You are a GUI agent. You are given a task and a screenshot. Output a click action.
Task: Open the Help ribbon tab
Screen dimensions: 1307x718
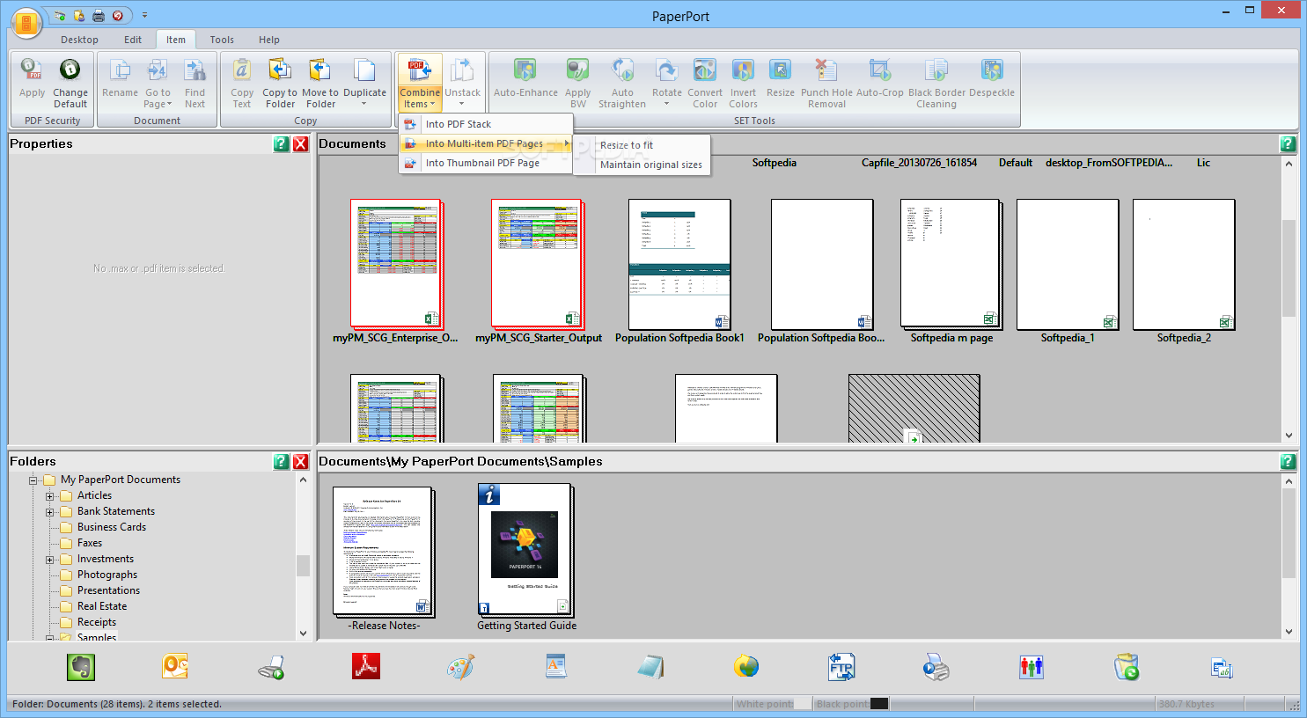pos(269,40)
